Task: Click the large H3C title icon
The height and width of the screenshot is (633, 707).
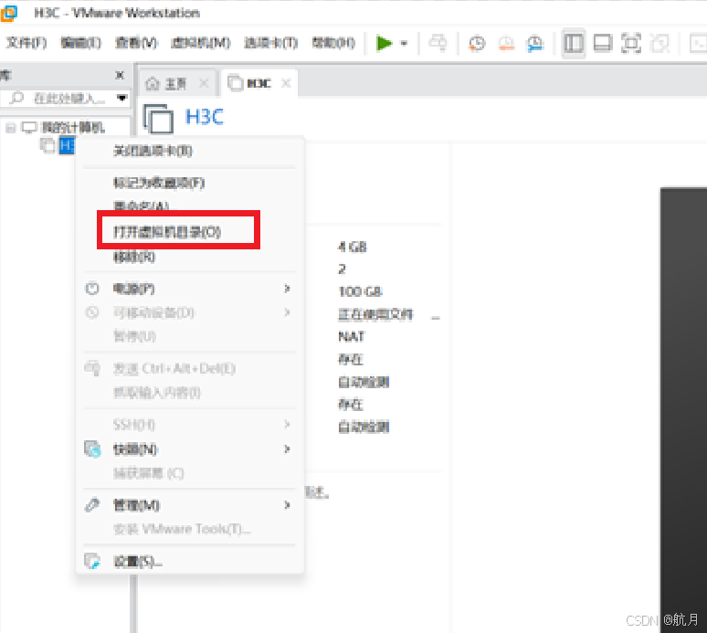Action: [x=158, y=119]
